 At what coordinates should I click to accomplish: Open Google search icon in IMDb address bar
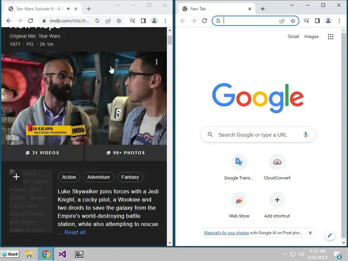pyautogui.click(x=97, y=21)
